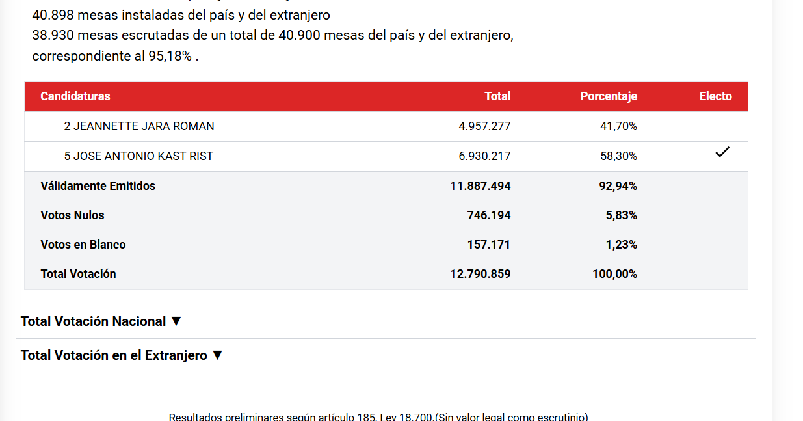Click the 58,30% percentage cell
Image resolution: width=803 pixels, height=421 pixels.
click(618, 156)
